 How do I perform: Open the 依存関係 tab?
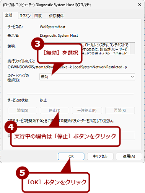pyautogui.click(x=56, y=16)
